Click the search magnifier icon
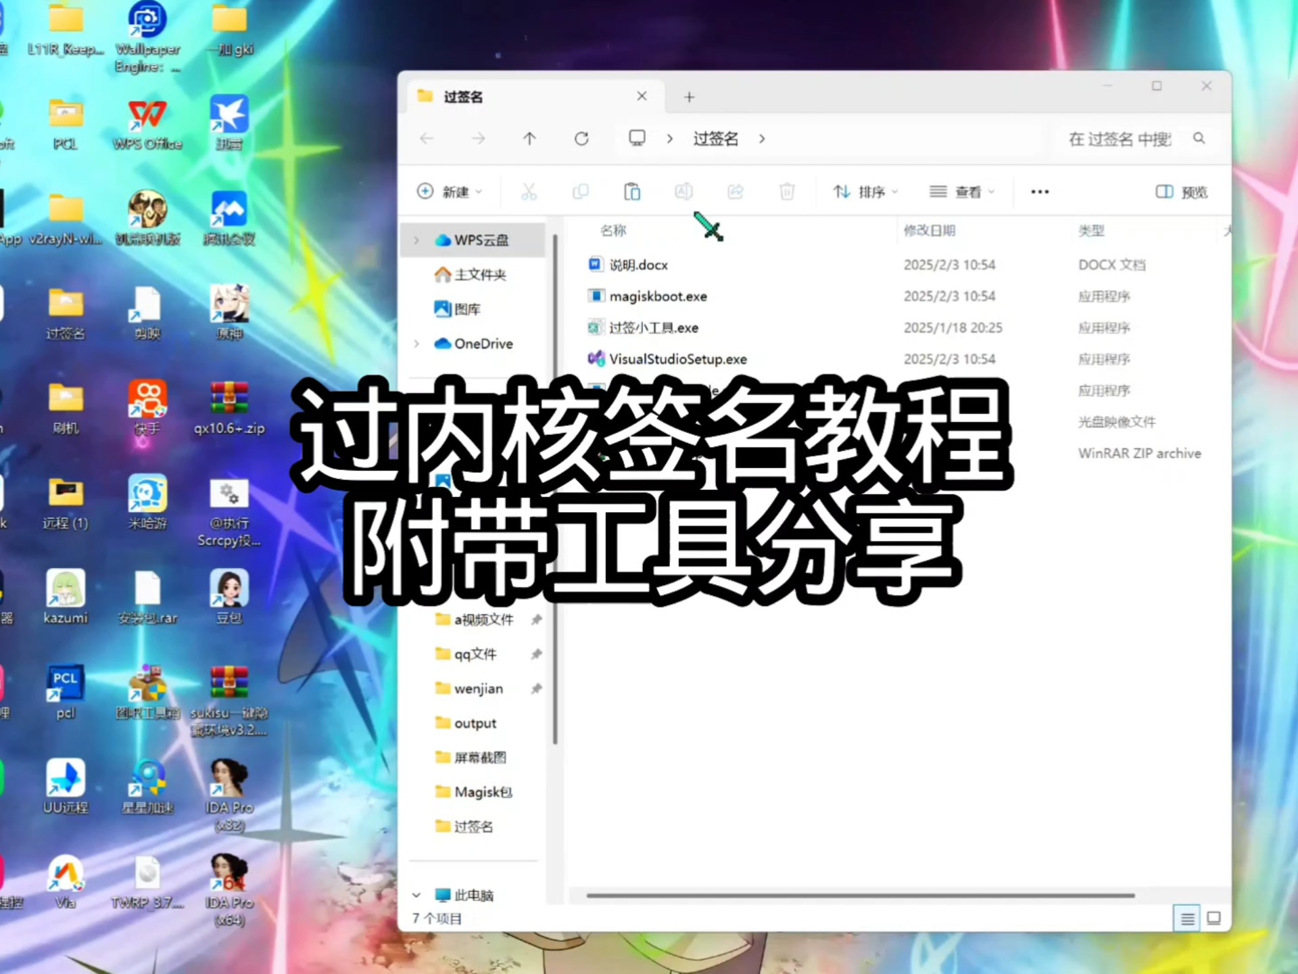Screen dimensions: 1298x974 click(1199, 139)
